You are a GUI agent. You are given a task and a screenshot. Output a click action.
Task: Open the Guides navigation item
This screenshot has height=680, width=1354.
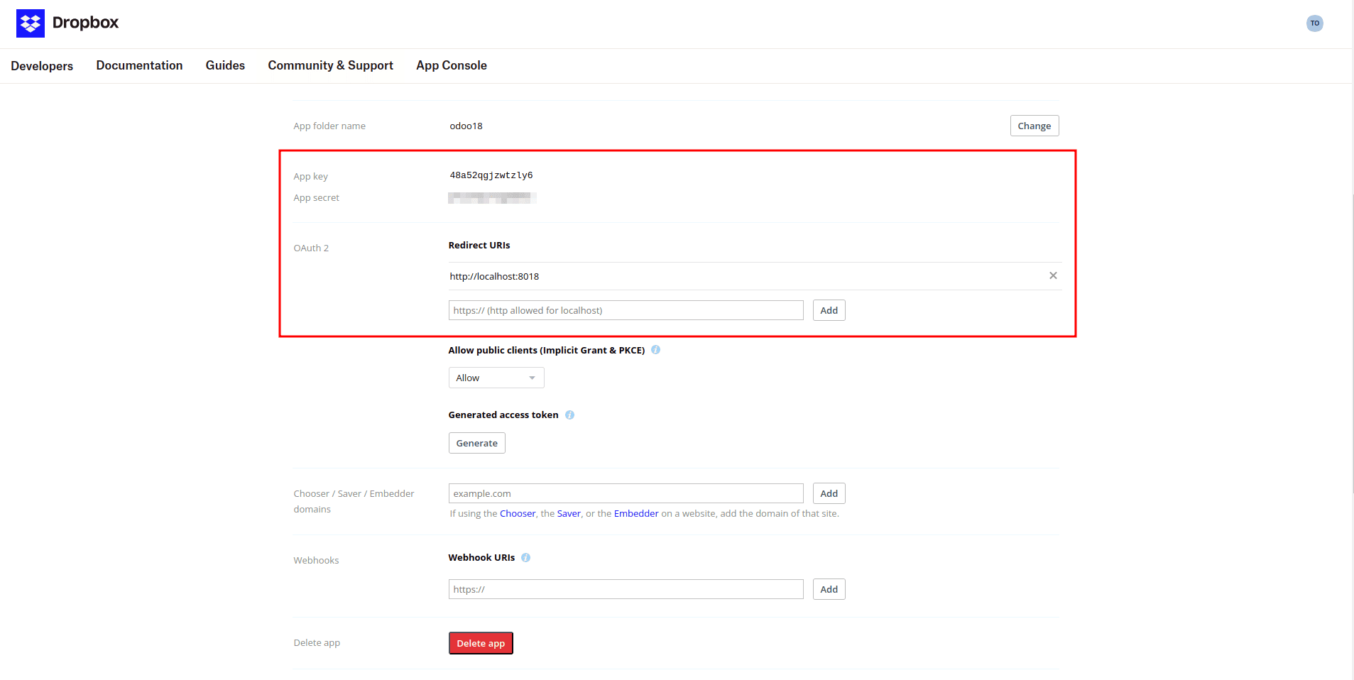[x=225, y=65]
